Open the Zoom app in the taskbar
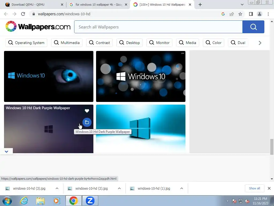 click(x=90, y=201)
